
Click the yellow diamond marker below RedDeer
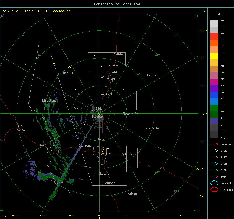tap(107, 85)
